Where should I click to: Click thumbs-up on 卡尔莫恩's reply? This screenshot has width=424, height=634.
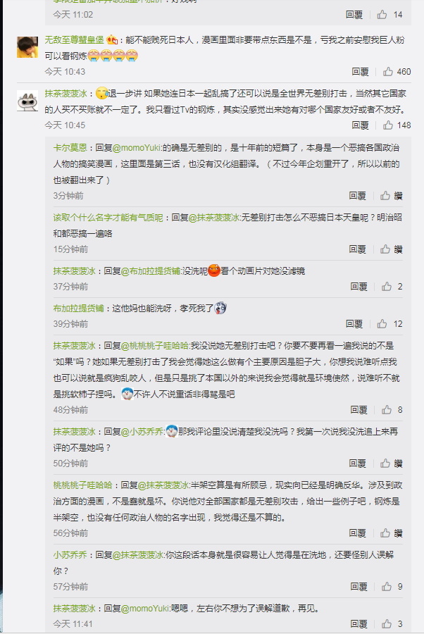pos(385,196)
